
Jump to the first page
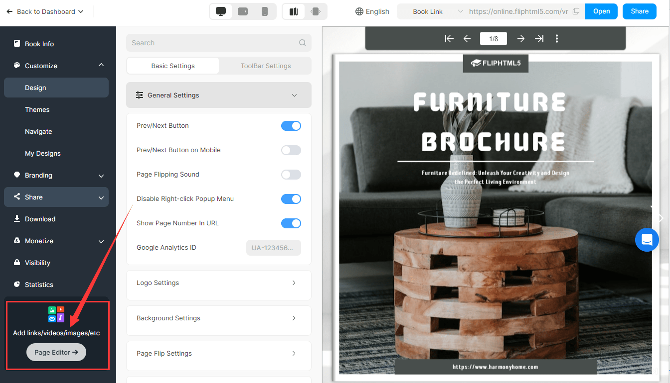(x=449, y=38)
